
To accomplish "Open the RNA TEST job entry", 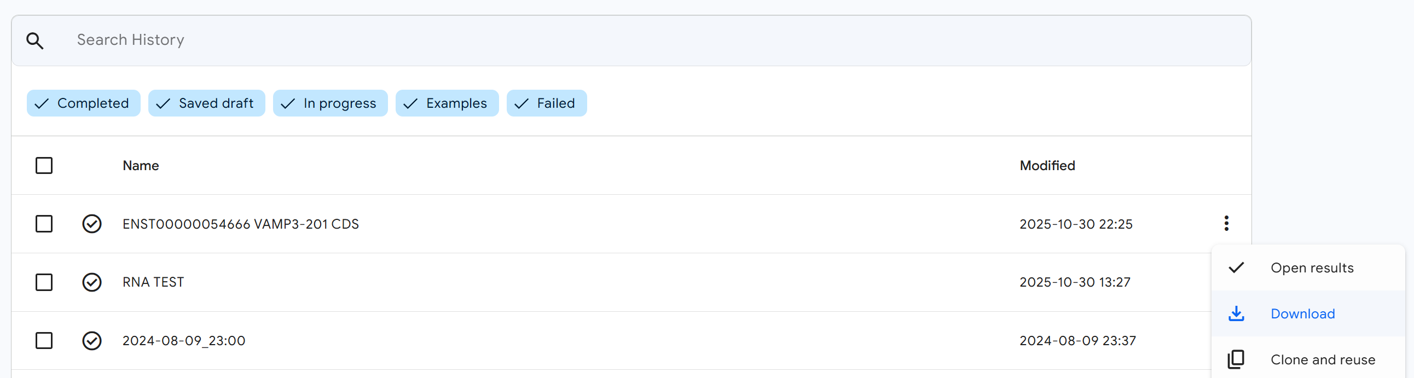I will 153,282.
